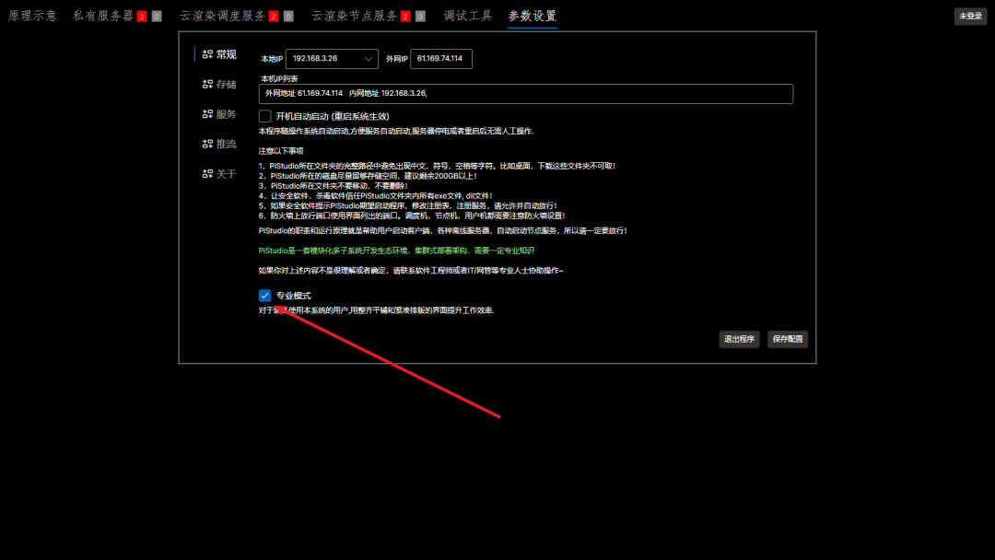Enable 开机自动启动 checkbox
This screenshot has width=995, height=560.
click(264, 116)
